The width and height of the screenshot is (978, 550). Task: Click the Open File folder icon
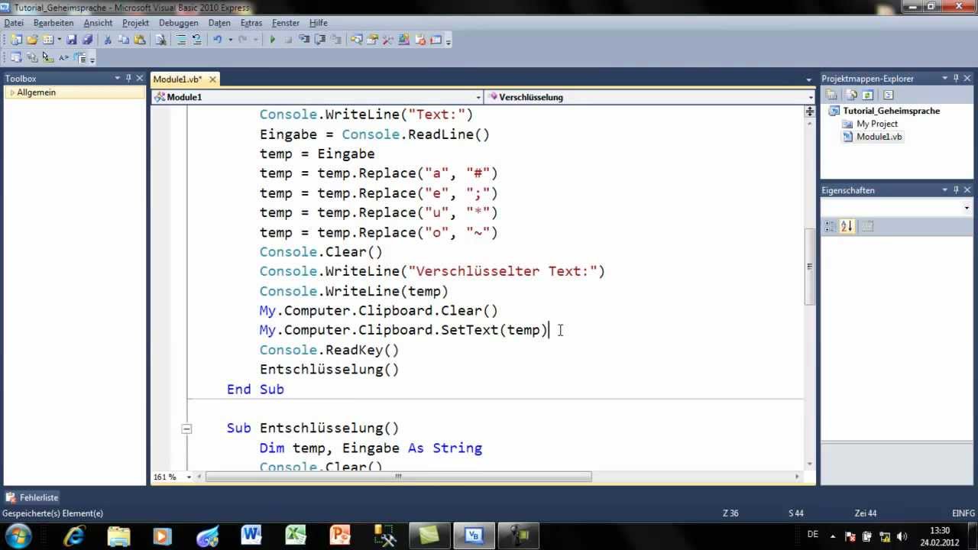(x=32, y=40)
